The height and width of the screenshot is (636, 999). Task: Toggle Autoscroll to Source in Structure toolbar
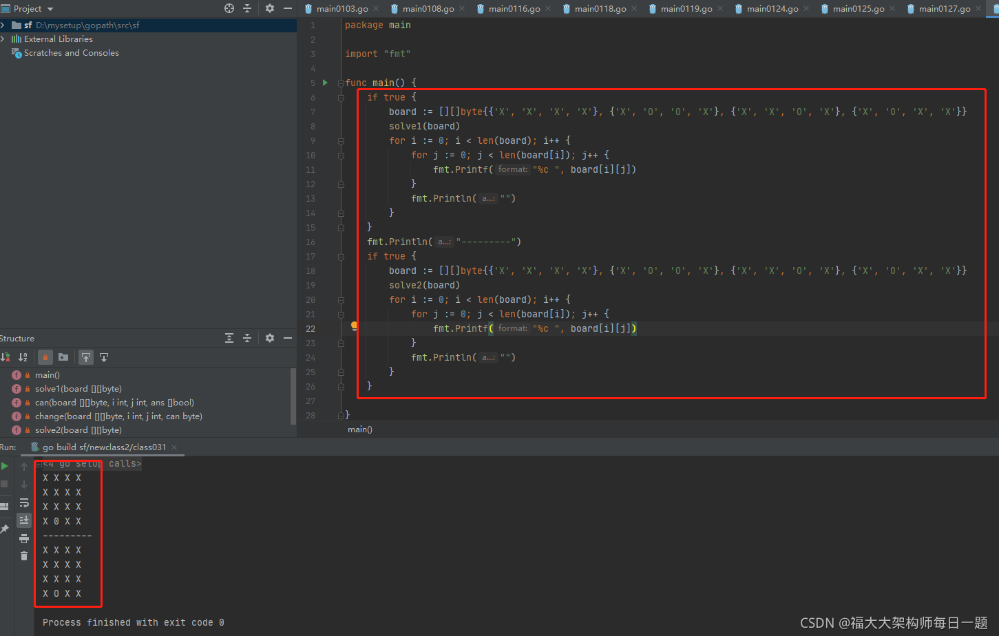tap(86, 357)
